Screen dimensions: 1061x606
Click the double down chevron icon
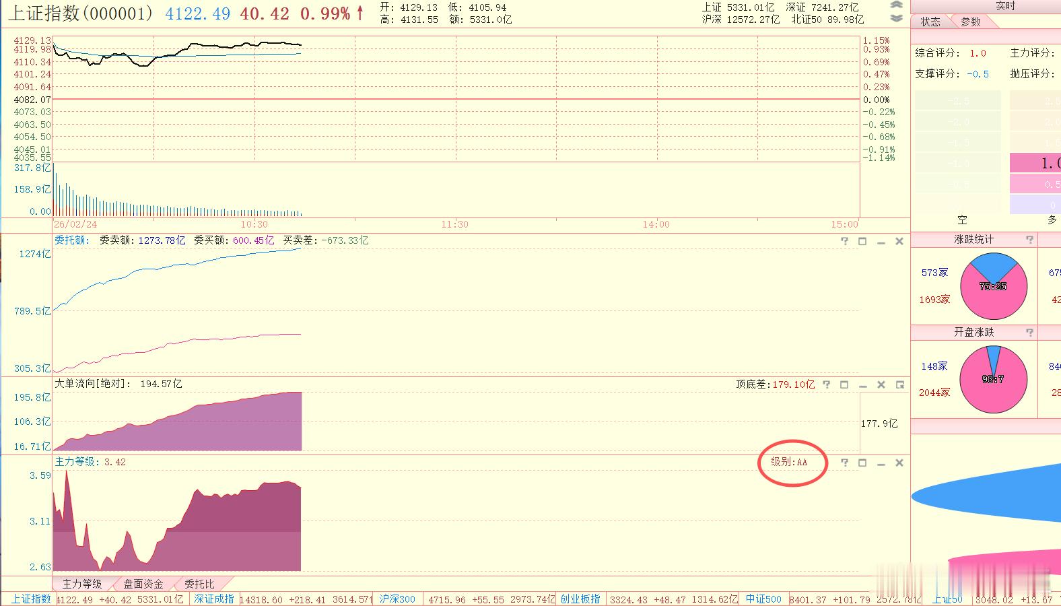click(896, 18)
